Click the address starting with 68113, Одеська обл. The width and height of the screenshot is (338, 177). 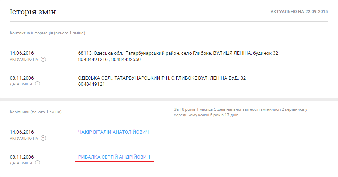click(x=178, y=53)
